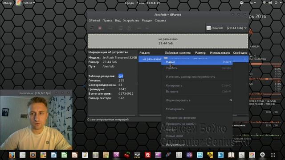Click the Размер column header
This screenshot has width=285, height=160.
pos(200,53)
